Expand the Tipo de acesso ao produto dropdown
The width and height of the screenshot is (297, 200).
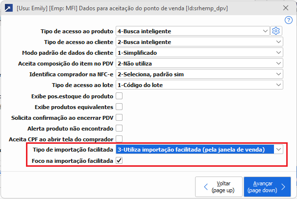tap(266, 31)
